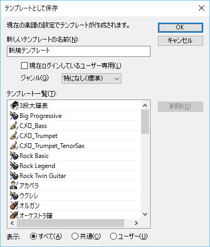
Task: Select Rock Twin Guitar template
Action: (74, 176)
